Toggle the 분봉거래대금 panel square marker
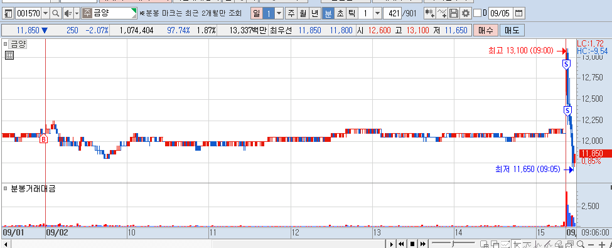Screen dimensions: 612x248 click(x=6, y=188)
